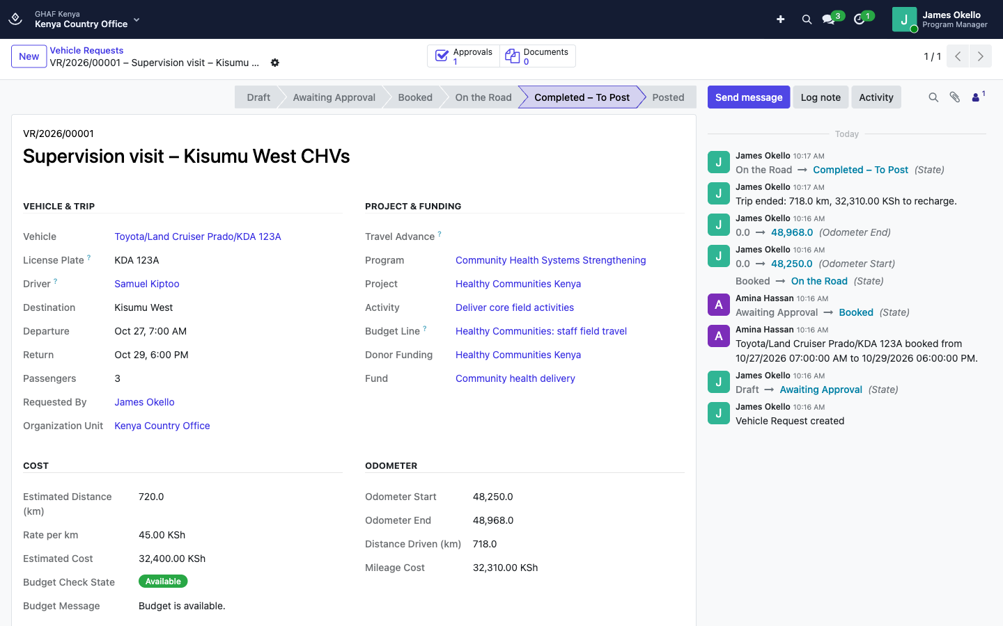Open the home apps menu icon
Screen dimensions: 1003x626
[x=15, y=19]
